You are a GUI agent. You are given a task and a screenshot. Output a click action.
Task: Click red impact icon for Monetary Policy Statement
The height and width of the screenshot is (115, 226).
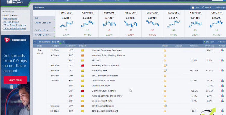pos(83,66)
